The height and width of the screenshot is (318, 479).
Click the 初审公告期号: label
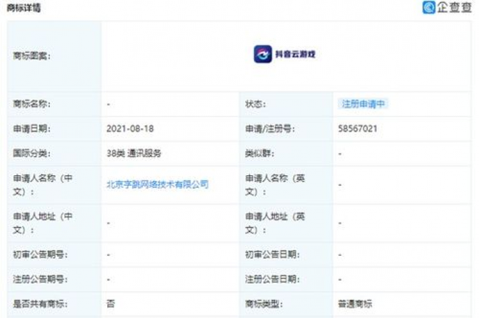click(x=40, y=254)
